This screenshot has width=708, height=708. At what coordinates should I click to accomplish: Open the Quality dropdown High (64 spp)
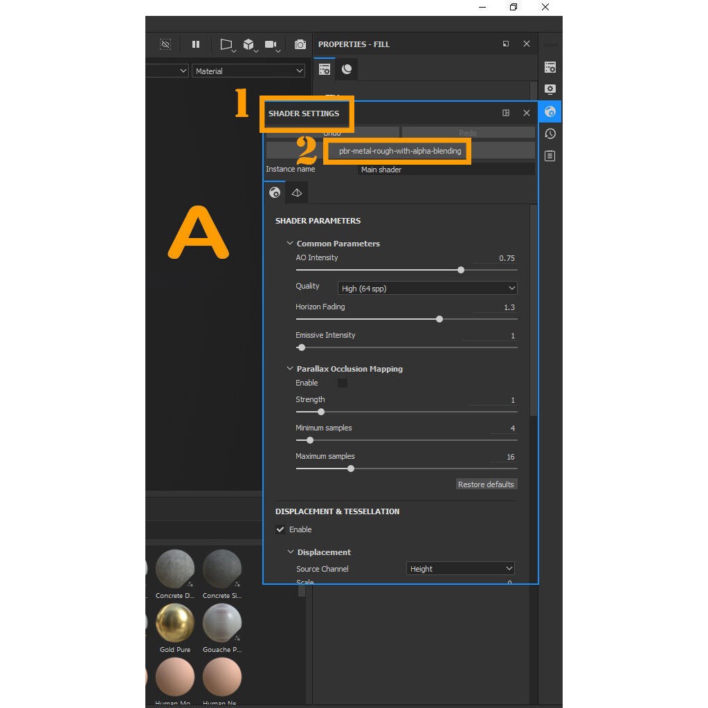coord(427,288)
